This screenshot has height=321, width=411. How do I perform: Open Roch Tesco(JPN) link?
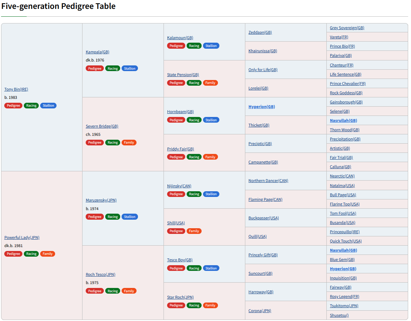[100, 274]
